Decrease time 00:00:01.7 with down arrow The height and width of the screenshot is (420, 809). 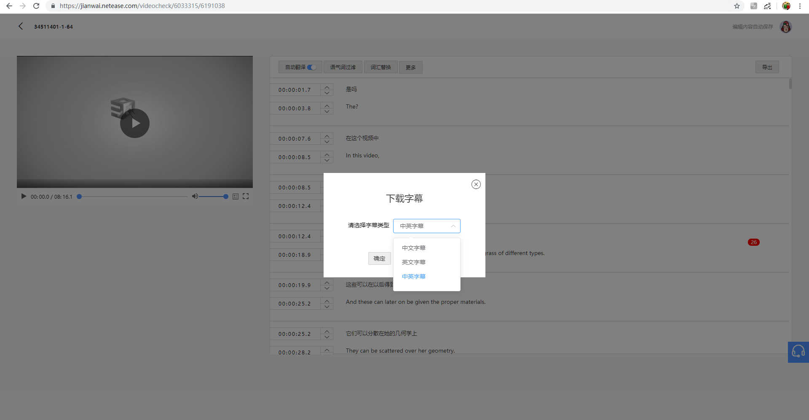pyautogui.click(x=327, y=93)
